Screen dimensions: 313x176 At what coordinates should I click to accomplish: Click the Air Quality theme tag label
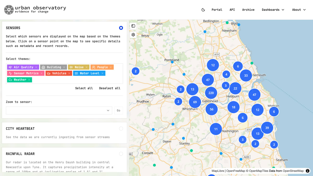pos(23,67)
